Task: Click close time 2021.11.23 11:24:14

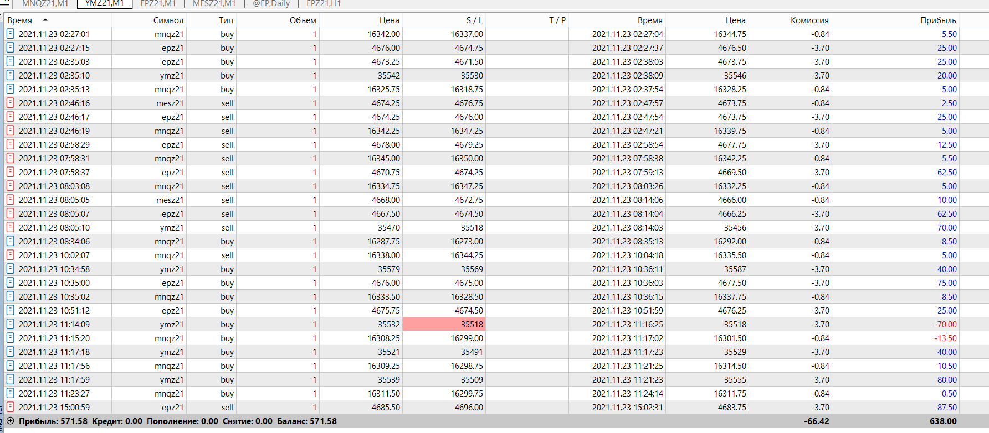Action: coord(627,394)
